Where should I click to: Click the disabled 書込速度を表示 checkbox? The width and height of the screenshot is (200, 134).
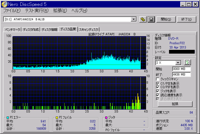[158, 99]
